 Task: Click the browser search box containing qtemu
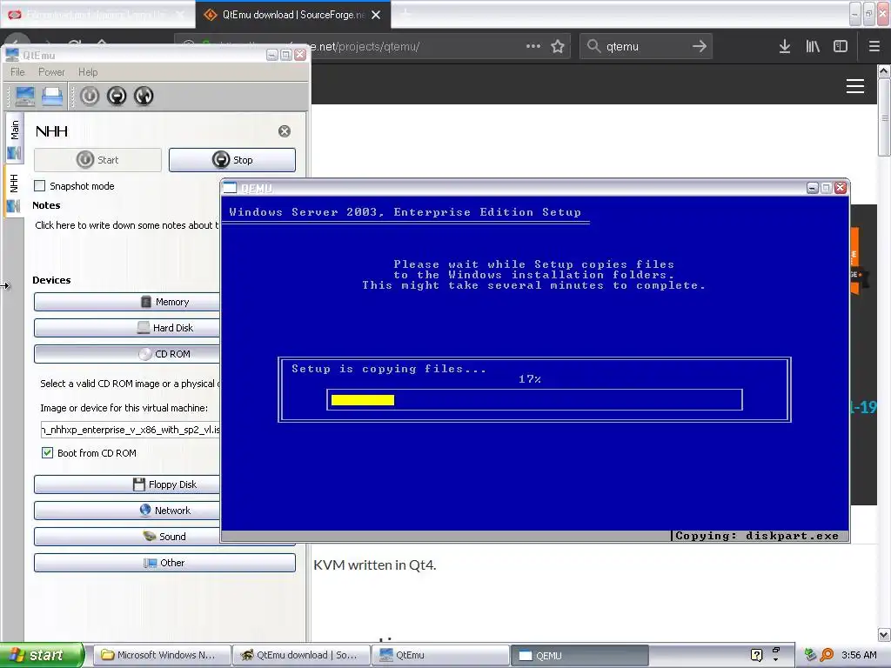(645, 46)
